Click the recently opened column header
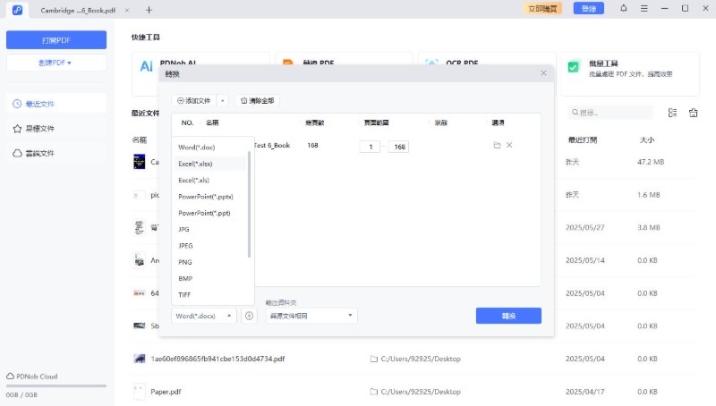This screenshot has height=406, width=716. [583, 140]
